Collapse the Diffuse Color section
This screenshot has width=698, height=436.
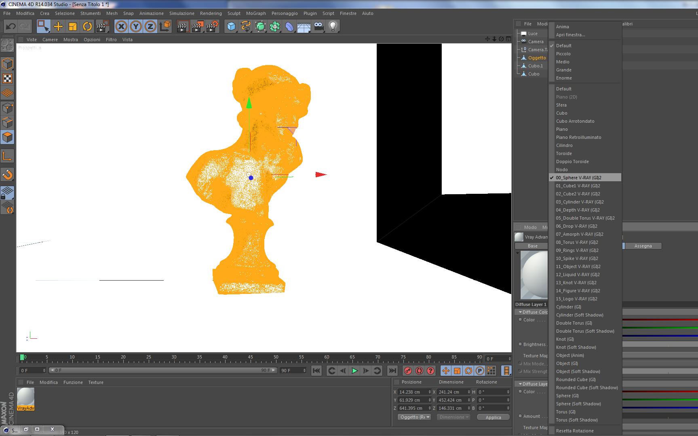(x=521, y=312)
